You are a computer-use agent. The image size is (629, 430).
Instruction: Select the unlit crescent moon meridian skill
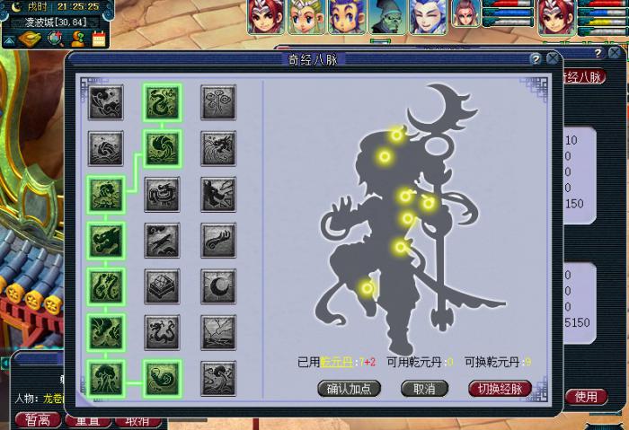click(218, 285)
